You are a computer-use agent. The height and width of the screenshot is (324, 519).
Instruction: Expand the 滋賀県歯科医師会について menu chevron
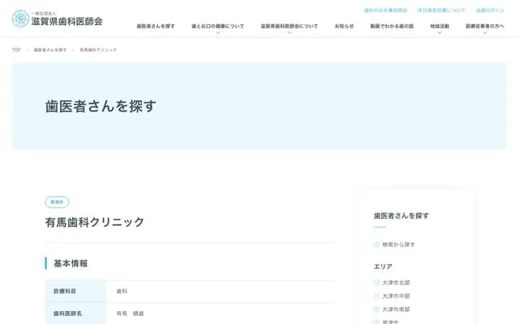[x=290, y=33]
